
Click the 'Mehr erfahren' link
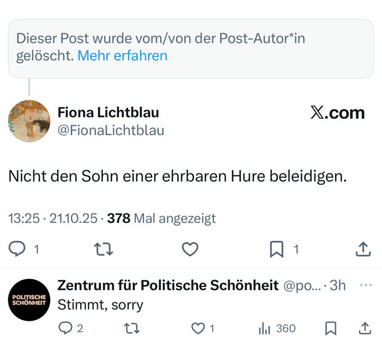123,55
